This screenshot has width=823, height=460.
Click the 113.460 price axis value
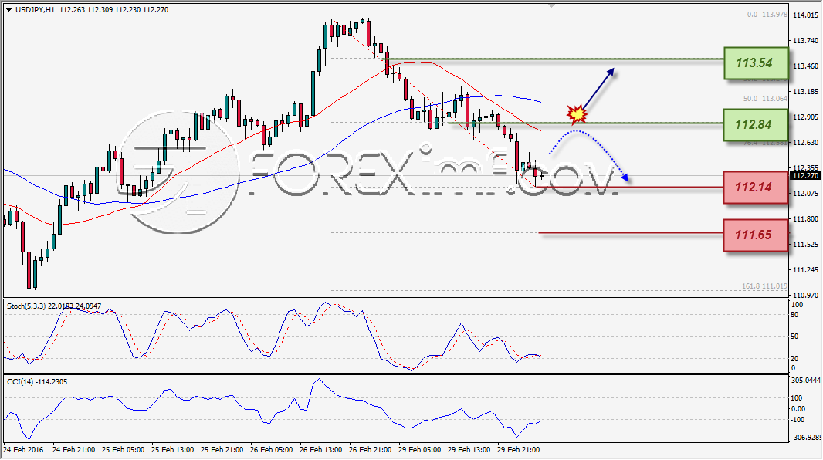click(x=806, y=66)
